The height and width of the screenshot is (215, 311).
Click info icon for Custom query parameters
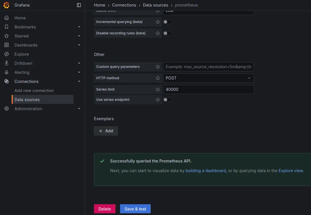click(x=158, y=67)
